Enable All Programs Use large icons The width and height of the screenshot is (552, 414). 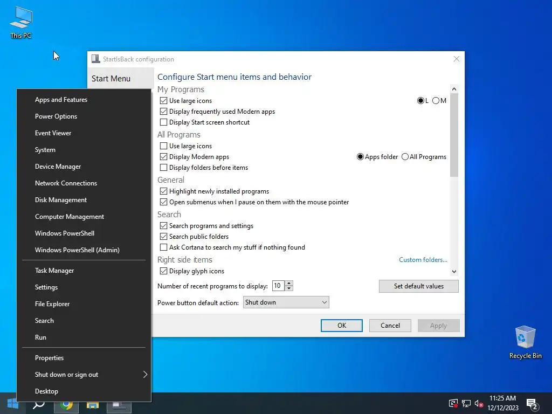[x=163, y=146]
